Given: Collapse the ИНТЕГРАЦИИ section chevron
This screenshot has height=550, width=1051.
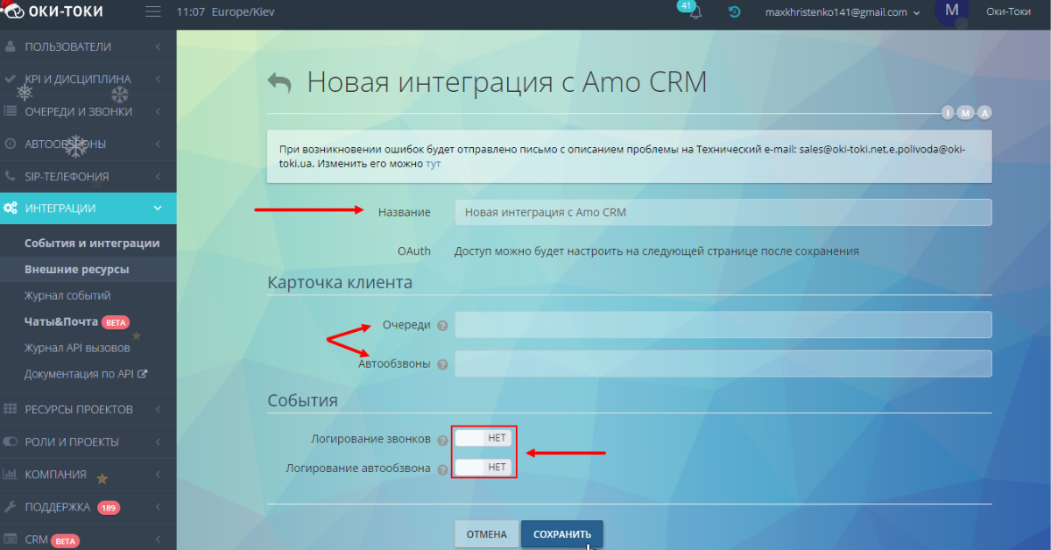Looking at the screenshot, I should [x=158, y=208].
